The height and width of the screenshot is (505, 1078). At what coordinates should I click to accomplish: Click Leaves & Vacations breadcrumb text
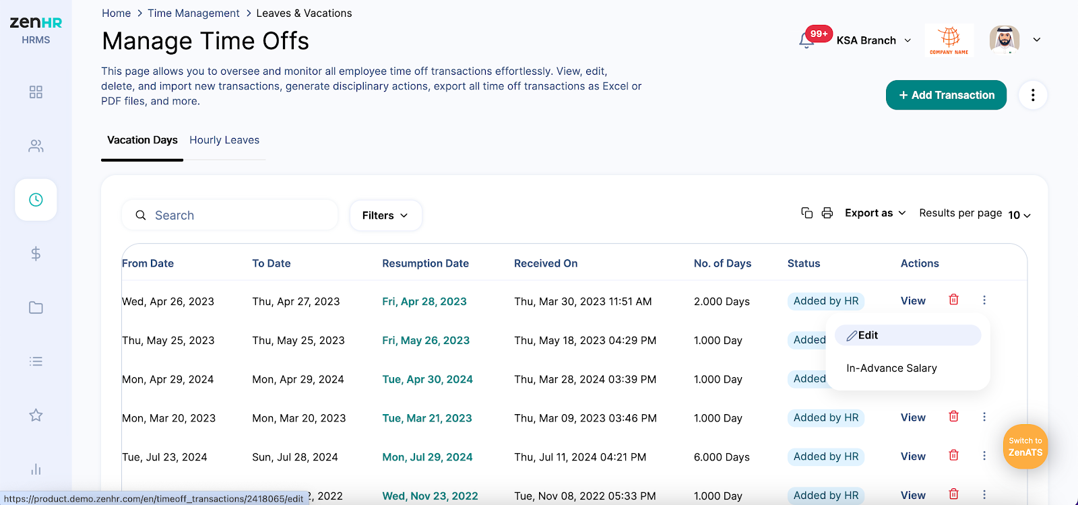coord(304,13)
